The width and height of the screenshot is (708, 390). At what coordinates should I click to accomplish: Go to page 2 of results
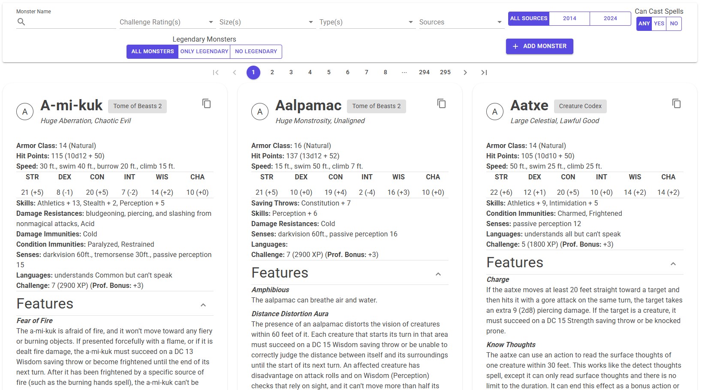[x=272, y=72]
